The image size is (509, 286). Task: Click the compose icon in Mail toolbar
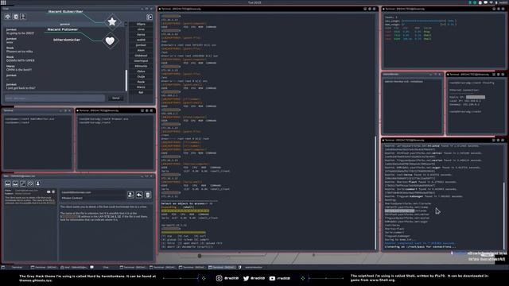(x=23, y=184)
